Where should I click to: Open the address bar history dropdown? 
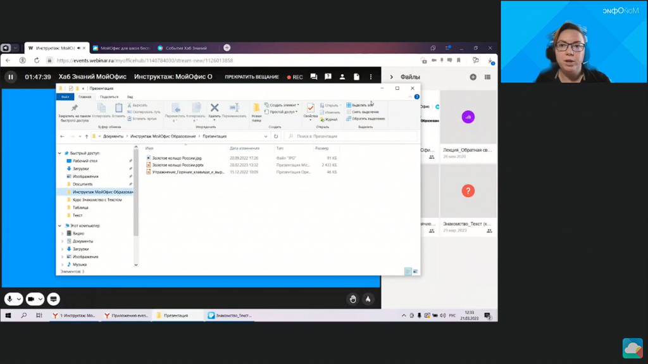(x=266, y=137)
